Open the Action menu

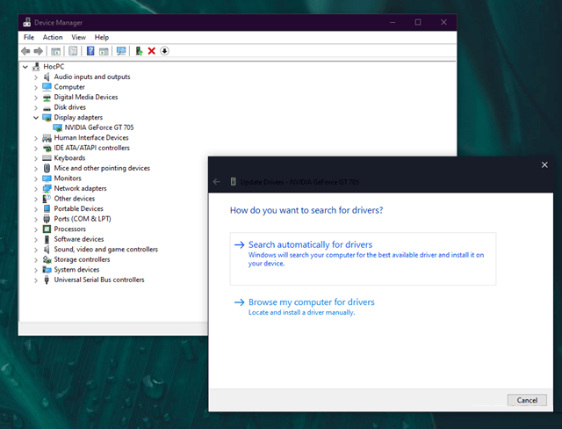[x=53, y=37]
